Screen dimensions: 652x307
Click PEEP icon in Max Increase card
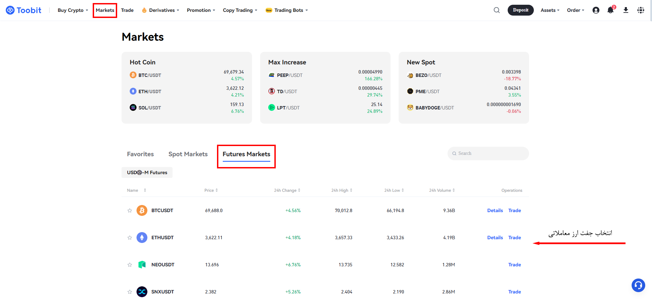tap(272, 75)
